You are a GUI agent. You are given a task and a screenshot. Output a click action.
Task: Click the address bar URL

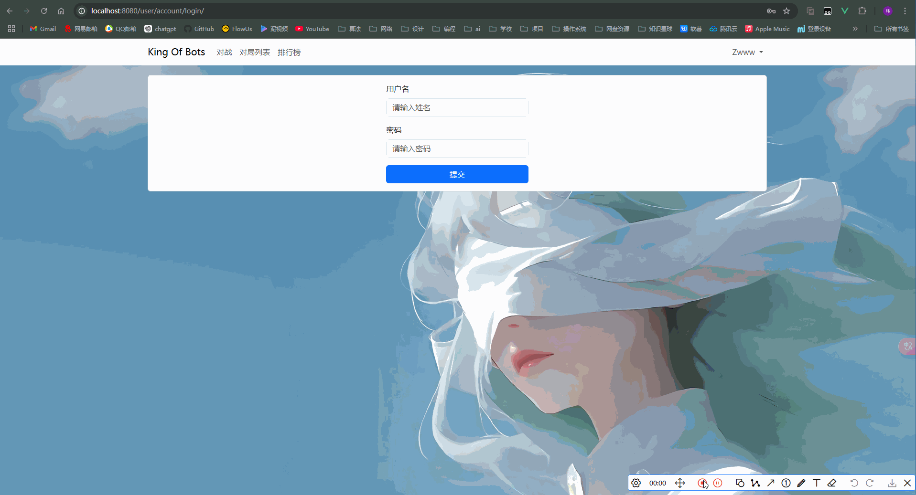pyautogui.click(x=148, y=11)
